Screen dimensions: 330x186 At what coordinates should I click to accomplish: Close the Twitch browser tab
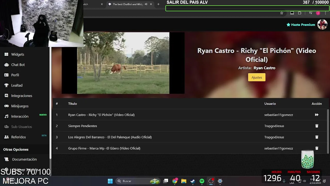pyautogui.click(x=102, y=4)
